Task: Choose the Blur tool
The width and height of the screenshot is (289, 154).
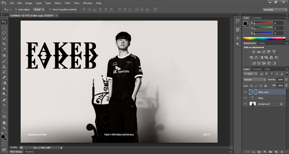Action: coord(4,88)
